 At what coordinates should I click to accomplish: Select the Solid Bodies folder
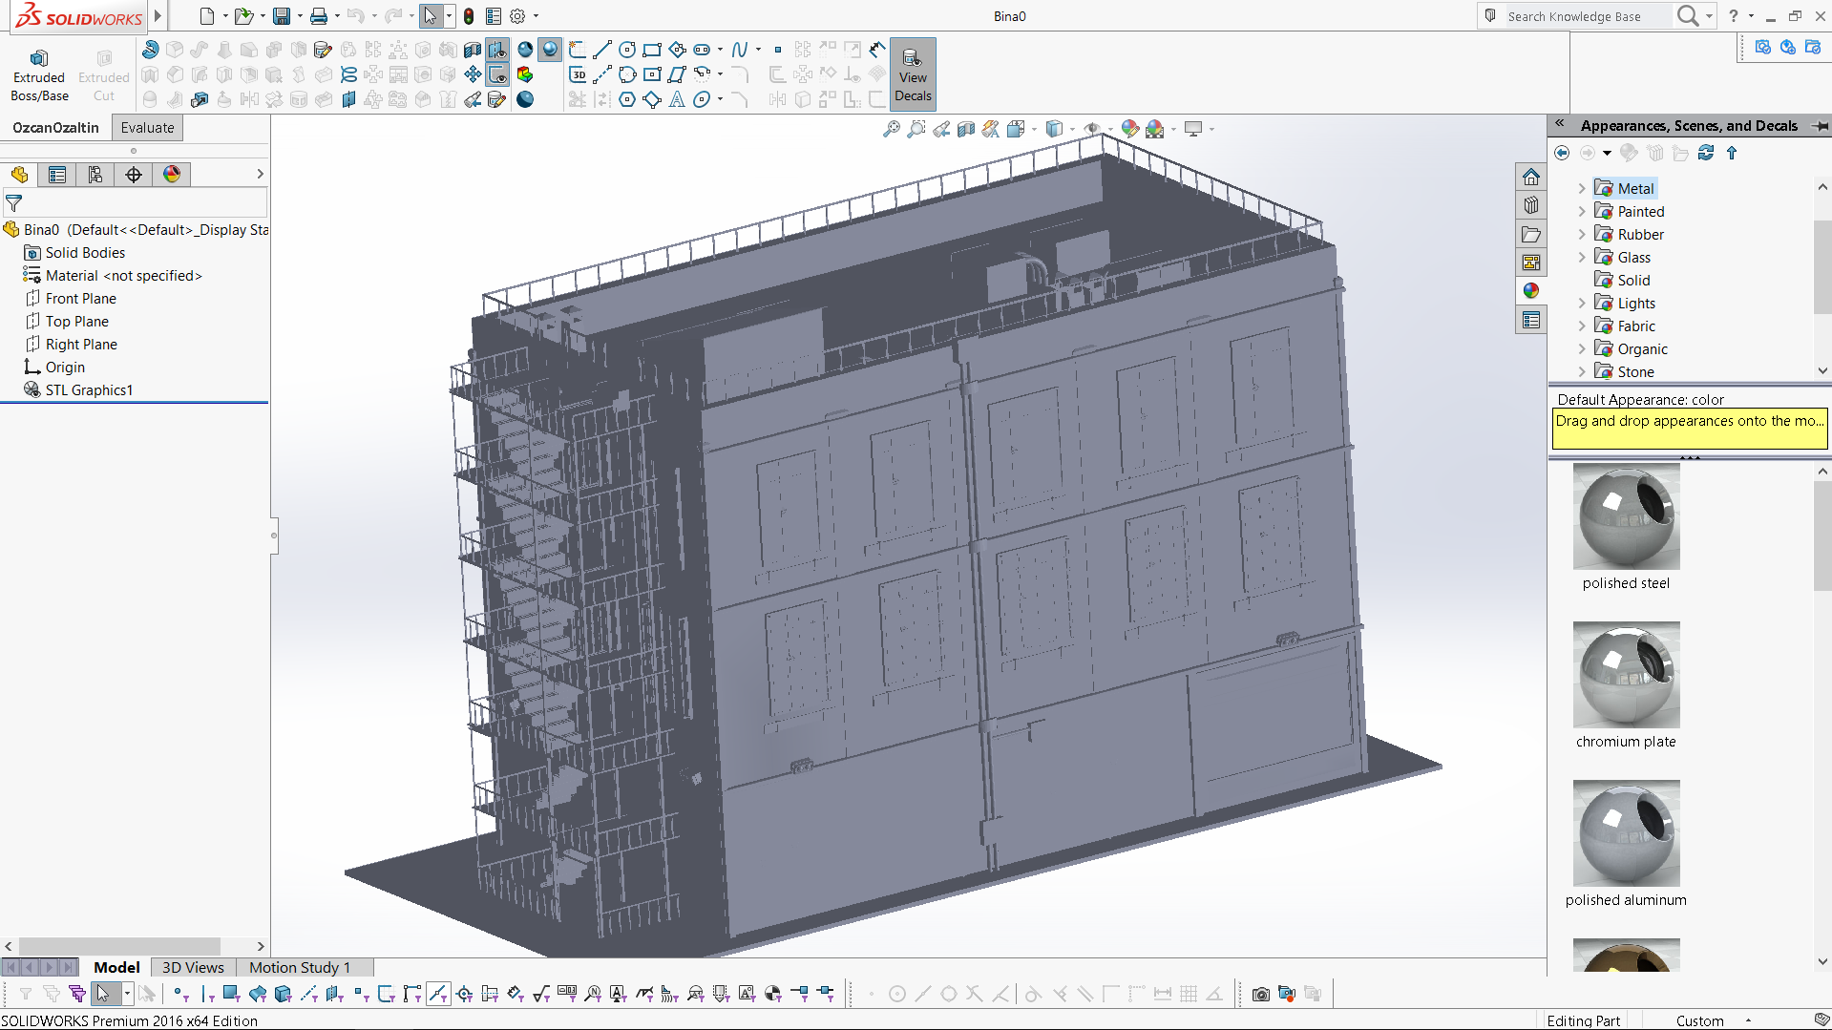[x=74, y=253]
